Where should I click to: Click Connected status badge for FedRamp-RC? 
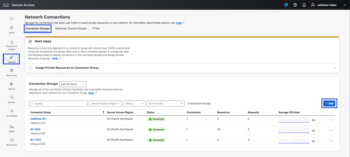156,119
